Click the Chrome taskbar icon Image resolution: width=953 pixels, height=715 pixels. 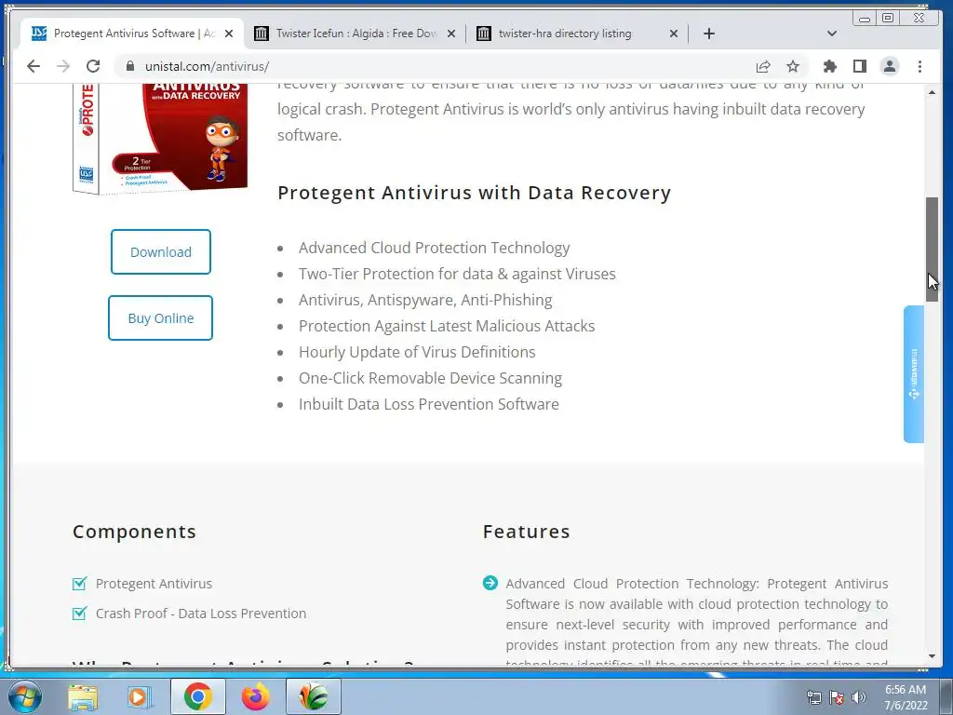(x=197, y=697)
